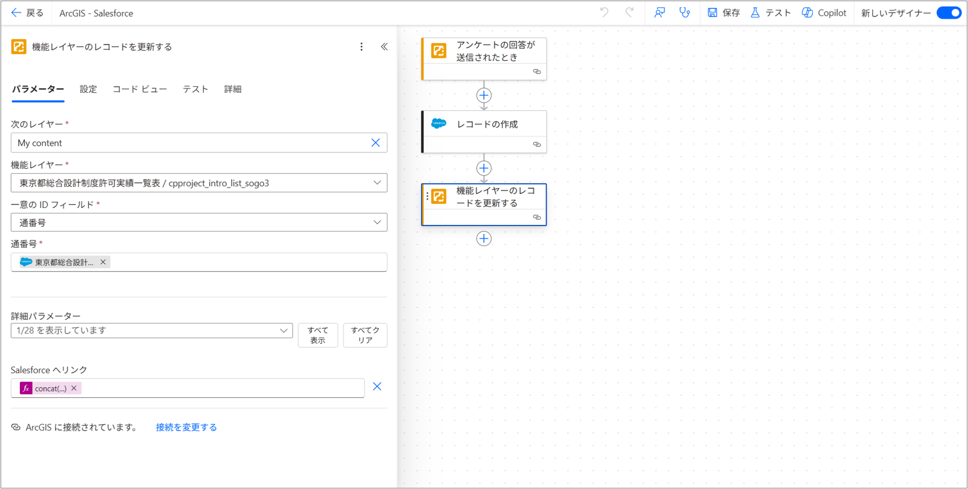Click the ArcGIS icon on trigger card
This screenshot has height=489, width=968.
click(x=439, y=51)
